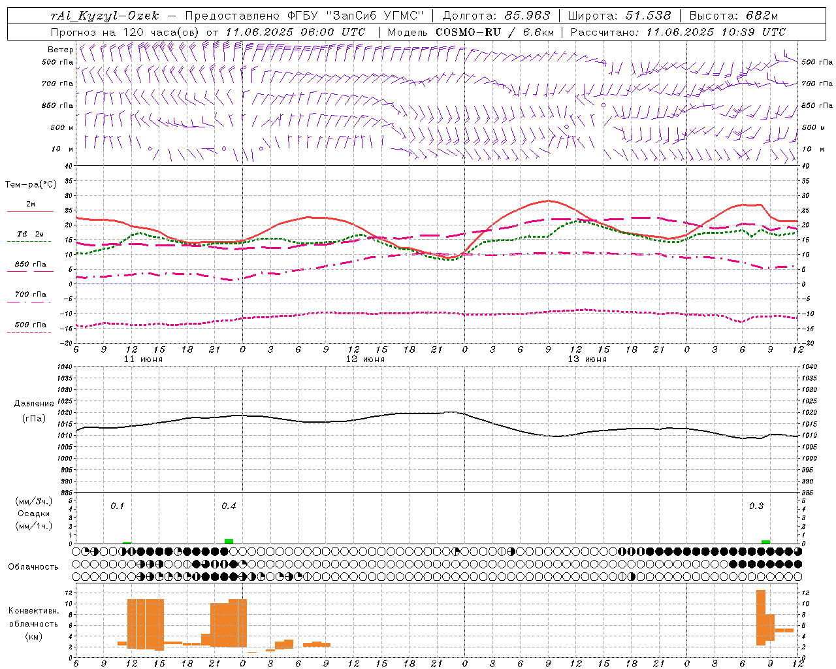836x669 pixels.
Task: Select the provider text ФГБУ "ЗапСиб УГМС"
Action: (x=355, y=16)
